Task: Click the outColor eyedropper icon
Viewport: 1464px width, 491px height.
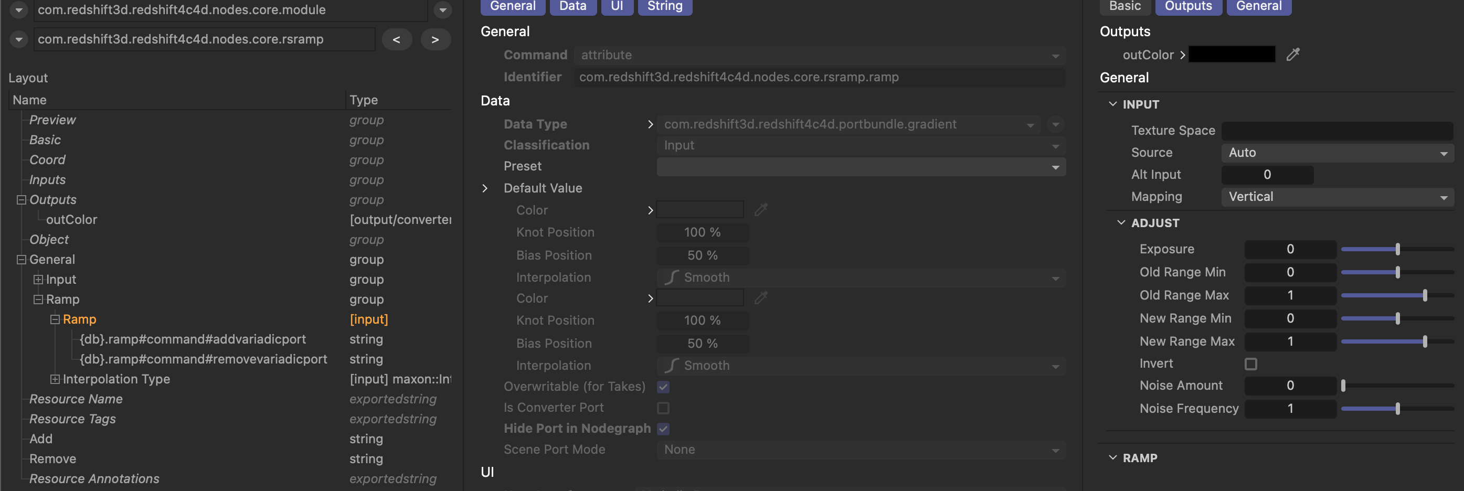Action: [1293, 55]
